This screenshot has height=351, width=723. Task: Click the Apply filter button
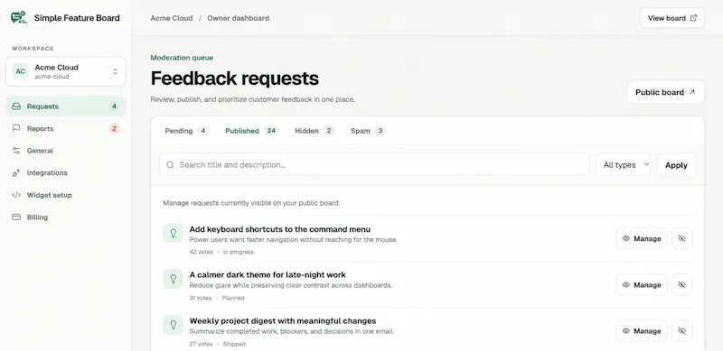[x=676, y=165]
